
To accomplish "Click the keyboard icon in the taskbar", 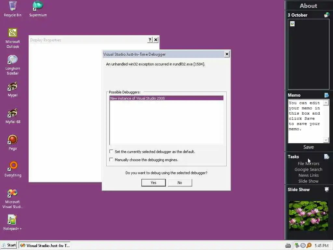I will pos(288,245).
